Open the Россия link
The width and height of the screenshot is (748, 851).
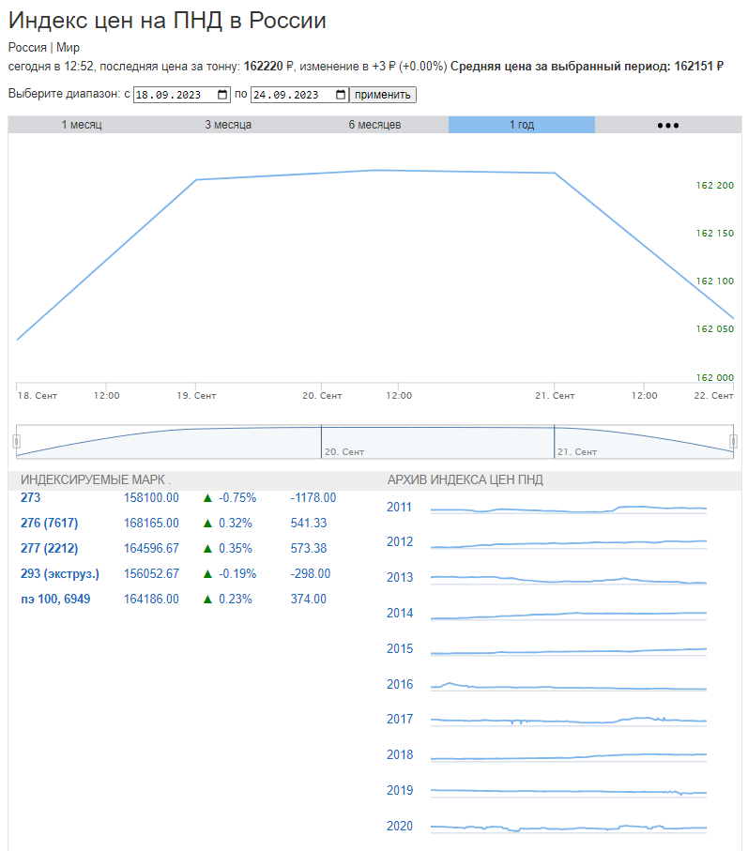27,48
